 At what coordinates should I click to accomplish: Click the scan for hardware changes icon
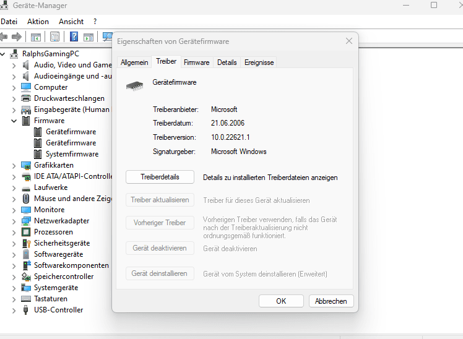(x=108, y=36)
